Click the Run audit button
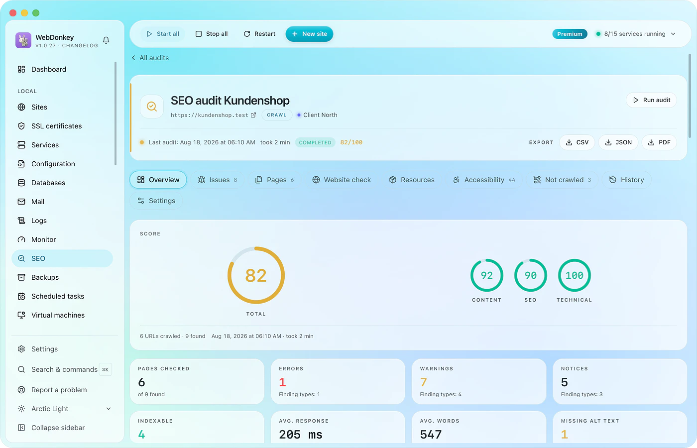This screenshot has height=448, width=697. (x=651, y=100)
